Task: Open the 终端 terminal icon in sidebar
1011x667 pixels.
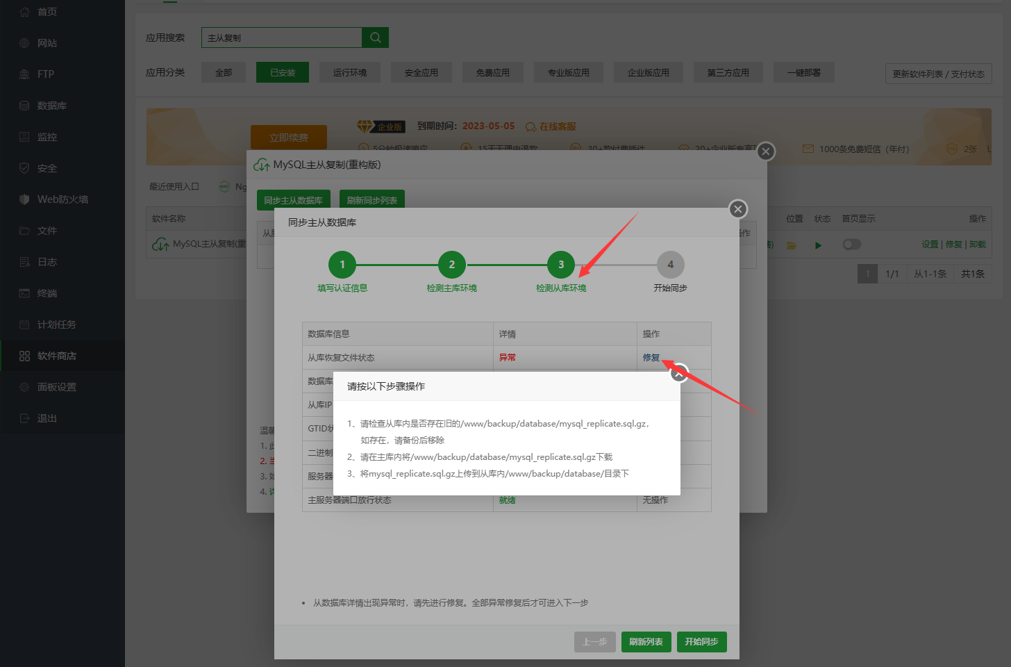Action: [24, 293]
